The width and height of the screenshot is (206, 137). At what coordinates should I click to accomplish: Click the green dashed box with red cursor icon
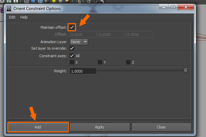[78, 1]
